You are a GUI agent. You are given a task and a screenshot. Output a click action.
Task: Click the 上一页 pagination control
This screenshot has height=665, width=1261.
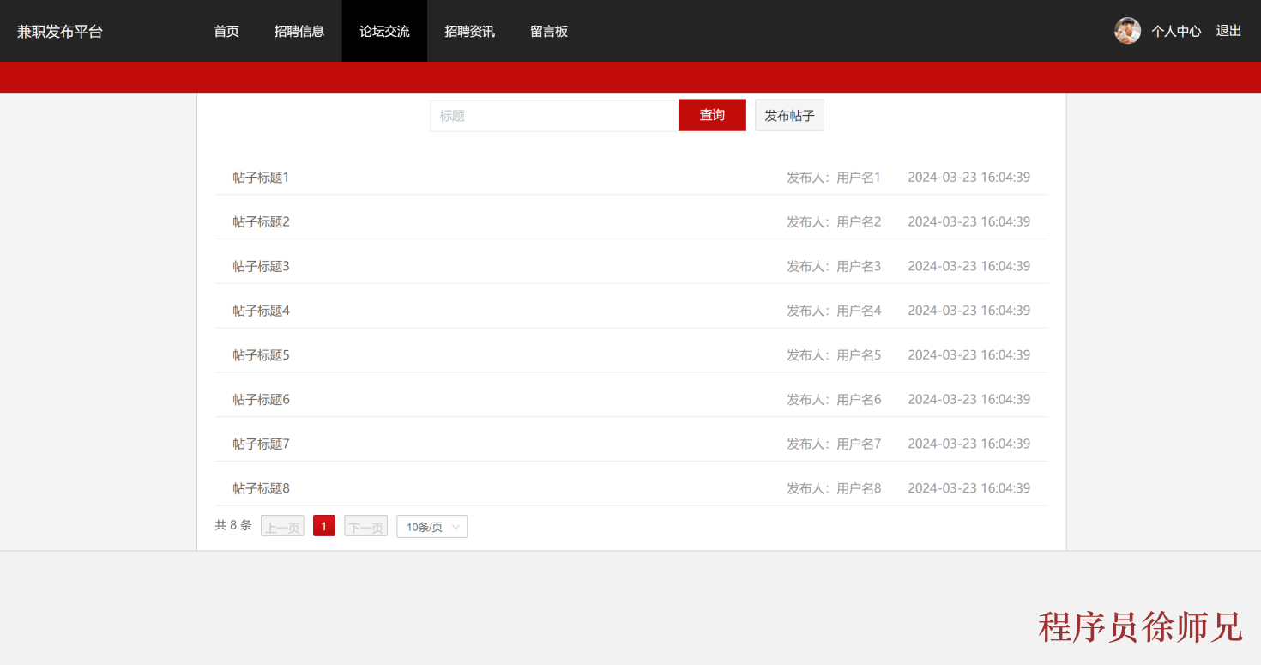pyautogui.click(x=282, y=525)
